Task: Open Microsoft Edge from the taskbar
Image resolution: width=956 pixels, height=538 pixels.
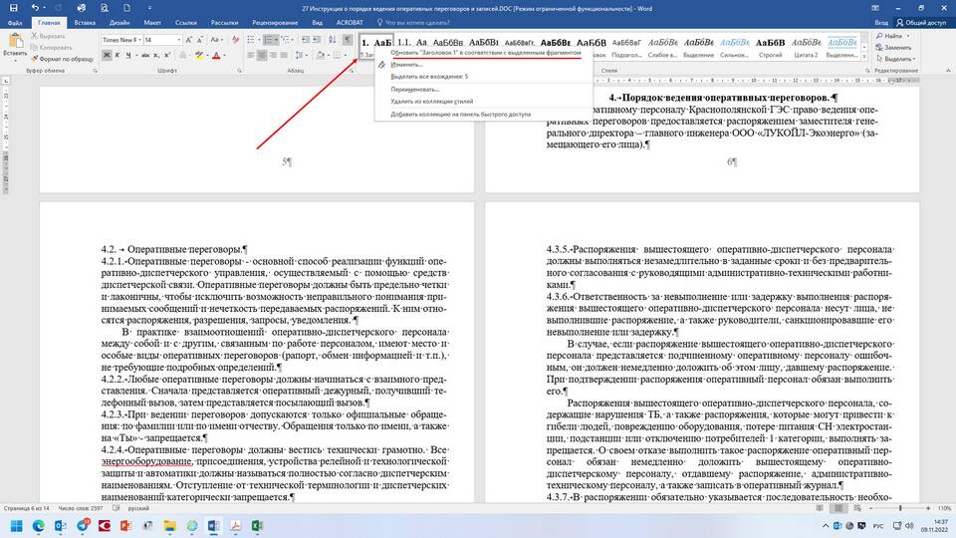Action: click(39, 526)
